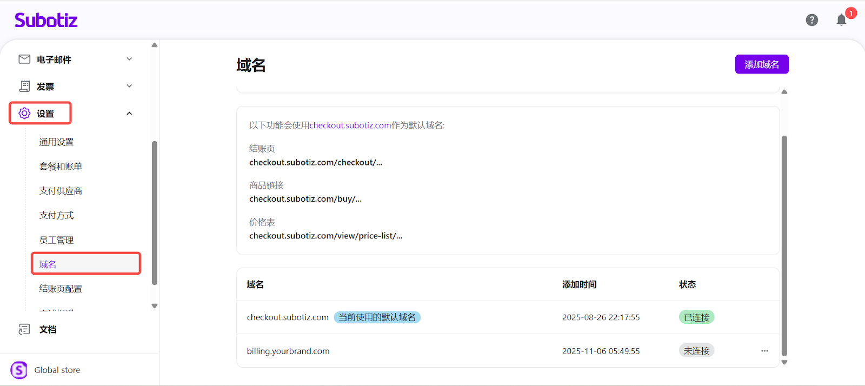Select 支付供应商 menu item

[61, 191]
